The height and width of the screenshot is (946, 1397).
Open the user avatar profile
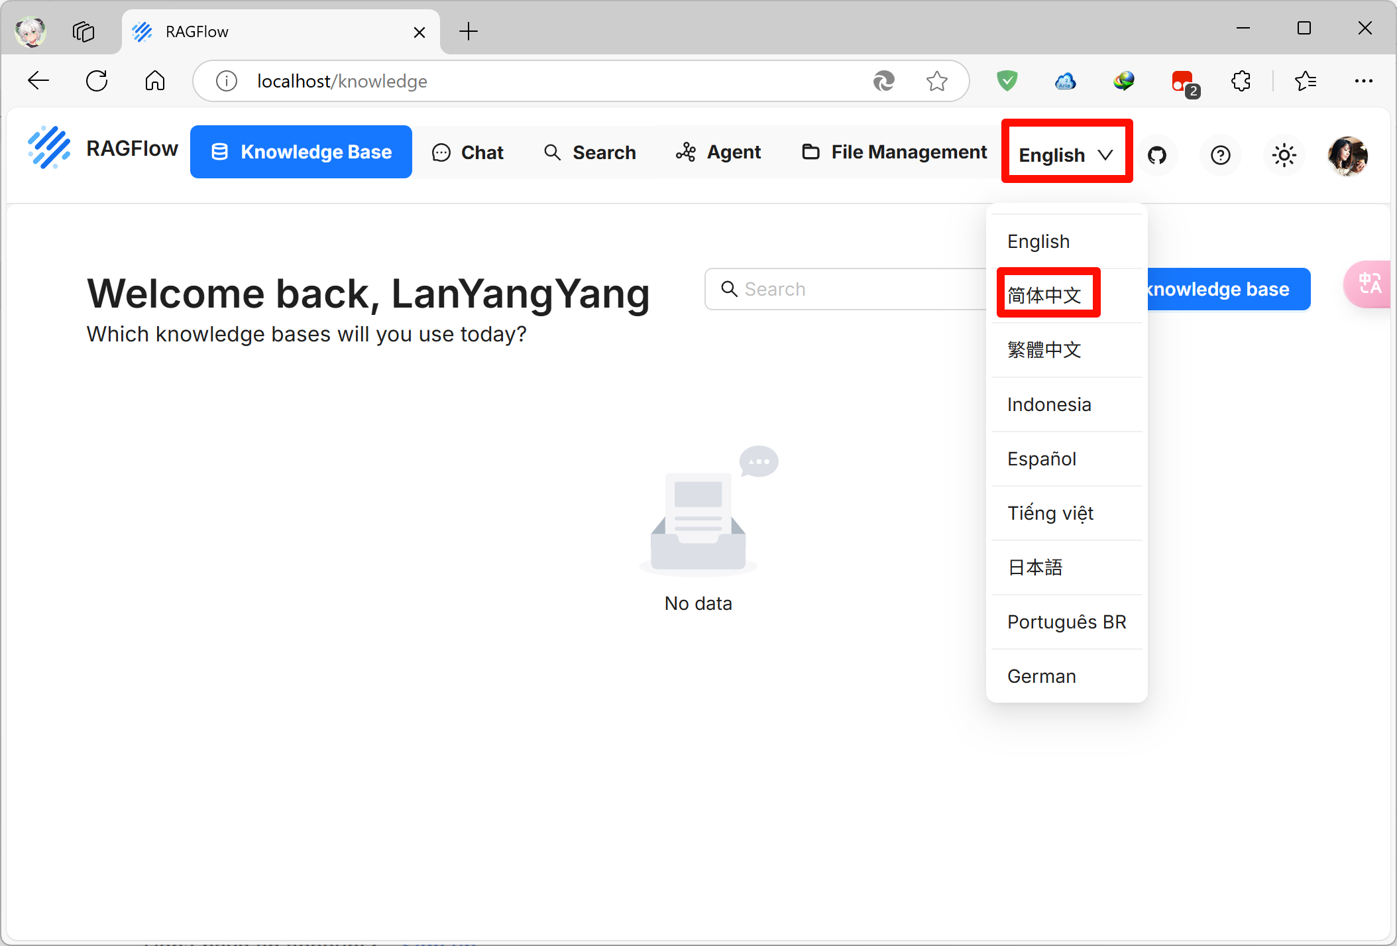click(x=1347, y=155)
